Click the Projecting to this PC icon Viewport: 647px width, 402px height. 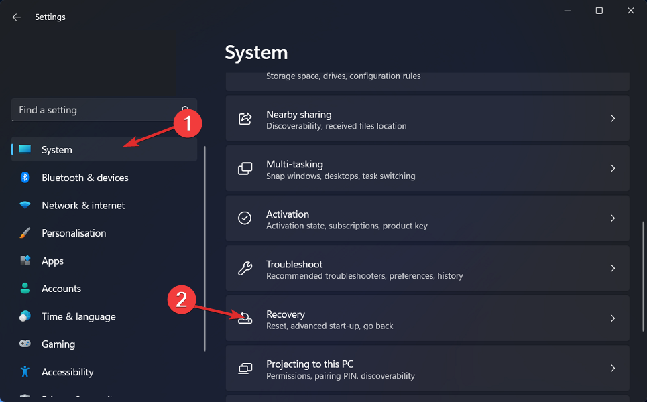(x=245, y=368)
